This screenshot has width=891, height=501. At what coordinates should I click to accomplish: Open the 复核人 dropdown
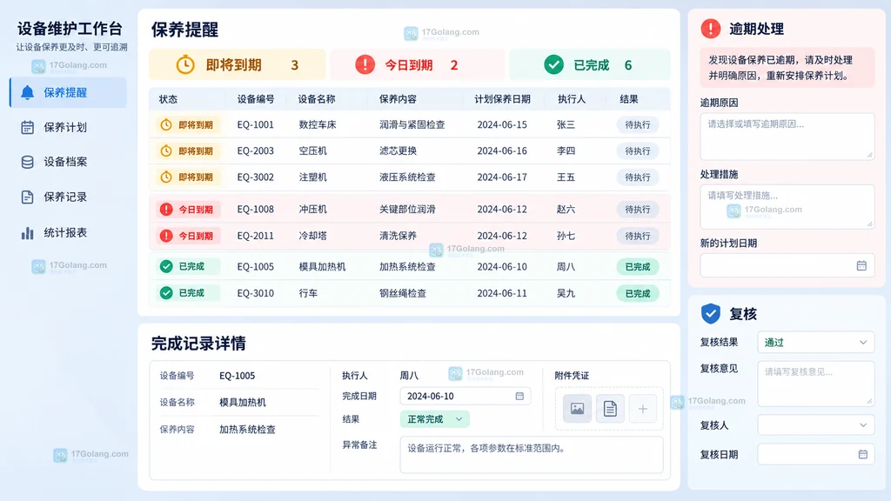coord(815,424)
